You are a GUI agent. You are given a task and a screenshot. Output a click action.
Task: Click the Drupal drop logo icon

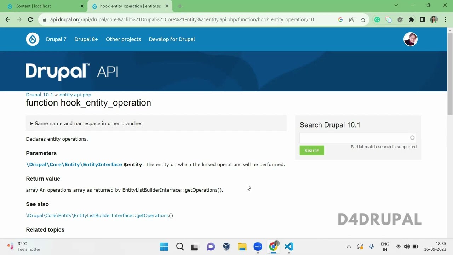point(33,39)
